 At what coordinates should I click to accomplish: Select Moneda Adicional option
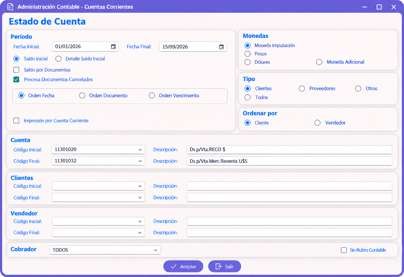[319, 62]
